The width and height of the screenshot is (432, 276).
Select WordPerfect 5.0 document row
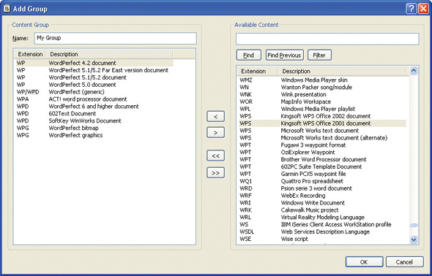pyautogui.click(x=94, y=85)
